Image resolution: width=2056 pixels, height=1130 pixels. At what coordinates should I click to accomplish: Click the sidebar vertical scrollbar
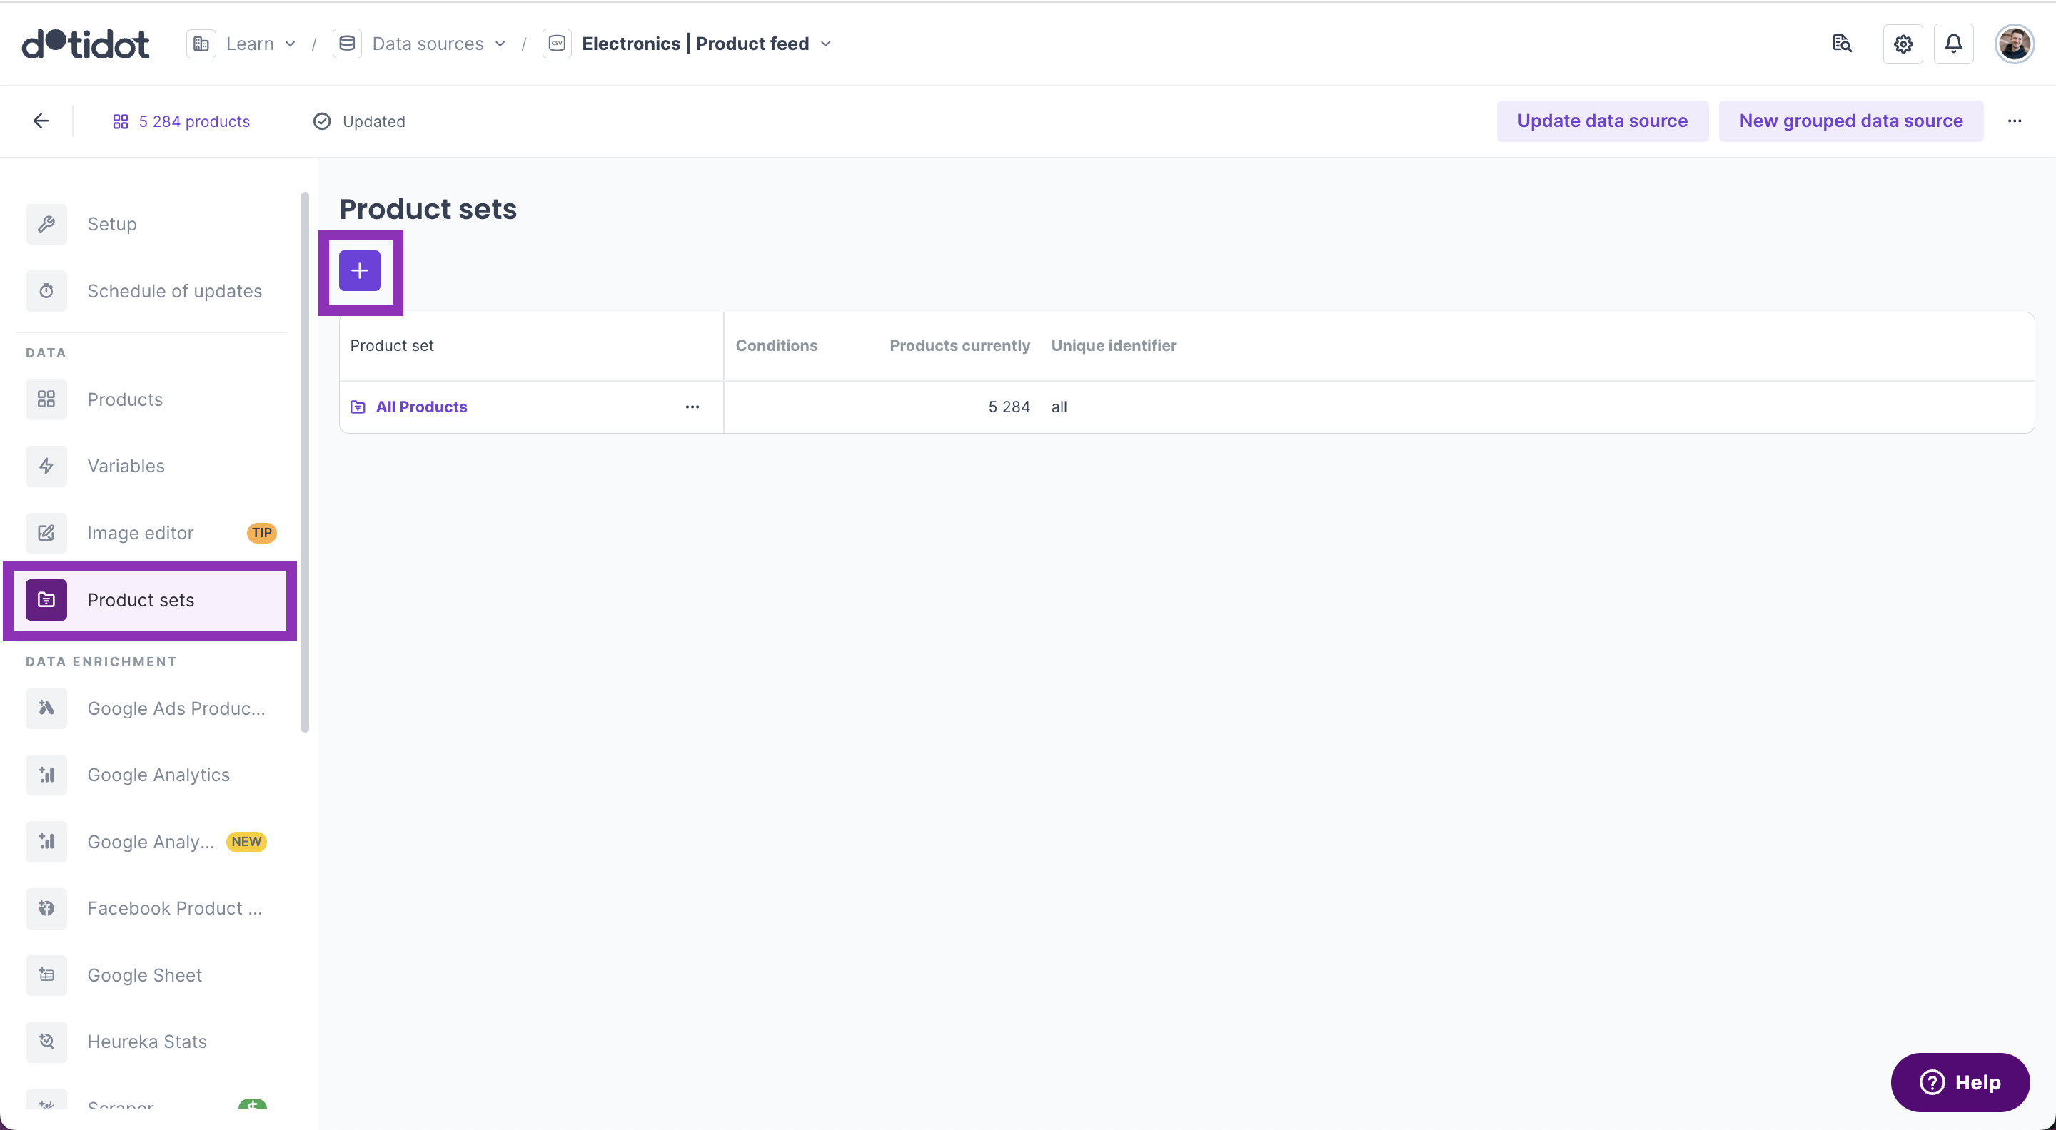pyautogui.click(x=304, y=462)
